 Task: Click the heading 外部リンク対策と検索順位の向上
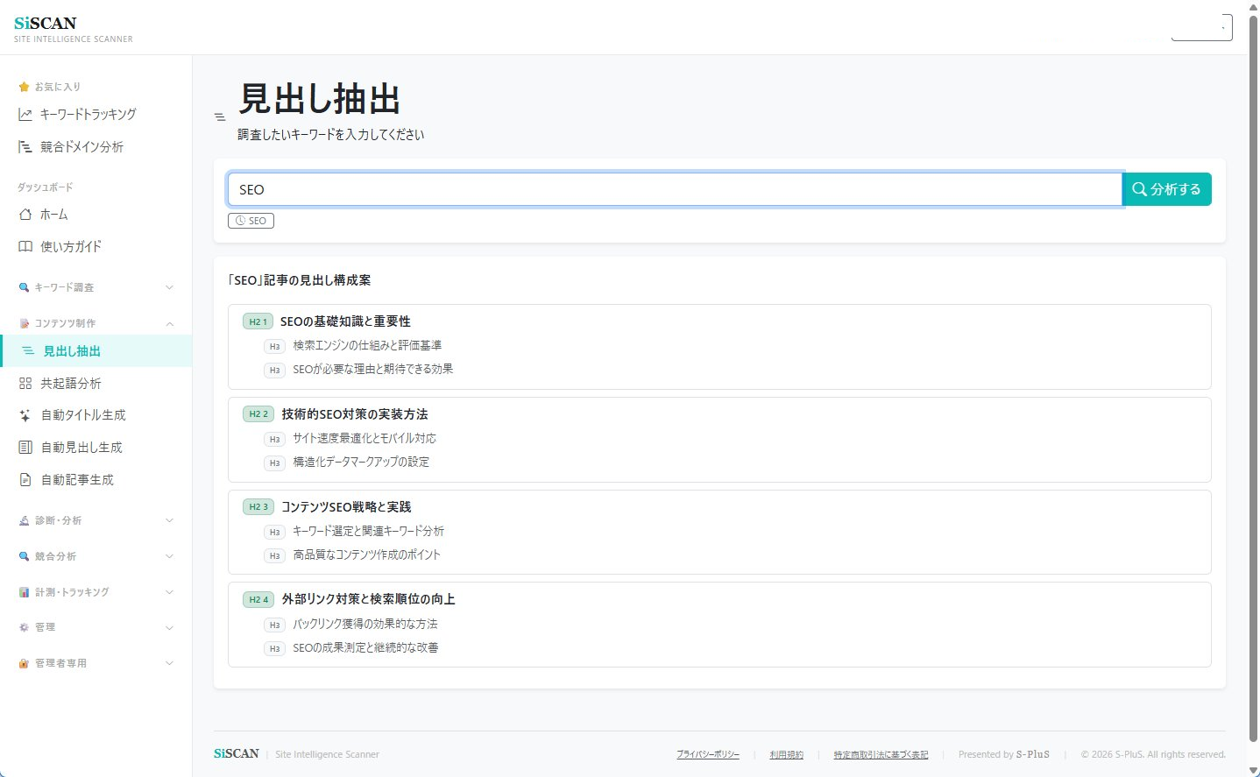pos(368,600)
